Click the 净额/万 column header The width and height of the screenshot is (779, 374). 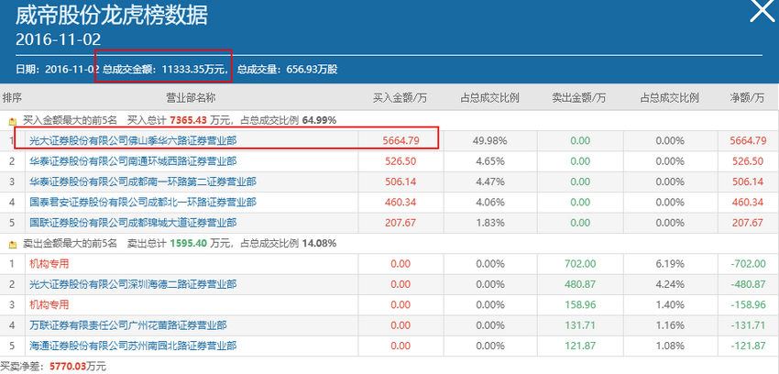click(748, 98)
